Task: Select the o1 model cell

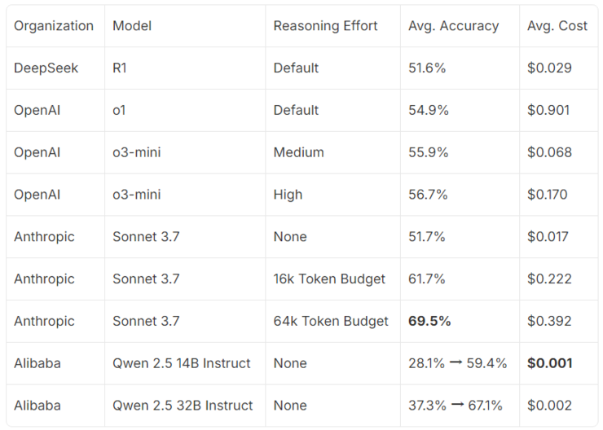Action: [119, 110]
